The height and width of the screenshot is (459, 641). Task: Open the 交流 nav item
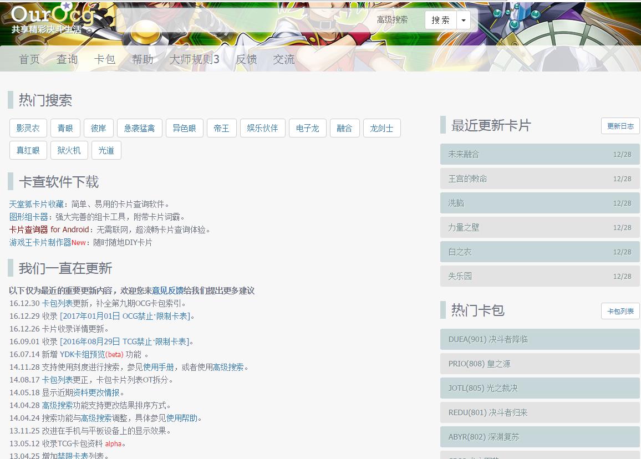pos(284,59)
